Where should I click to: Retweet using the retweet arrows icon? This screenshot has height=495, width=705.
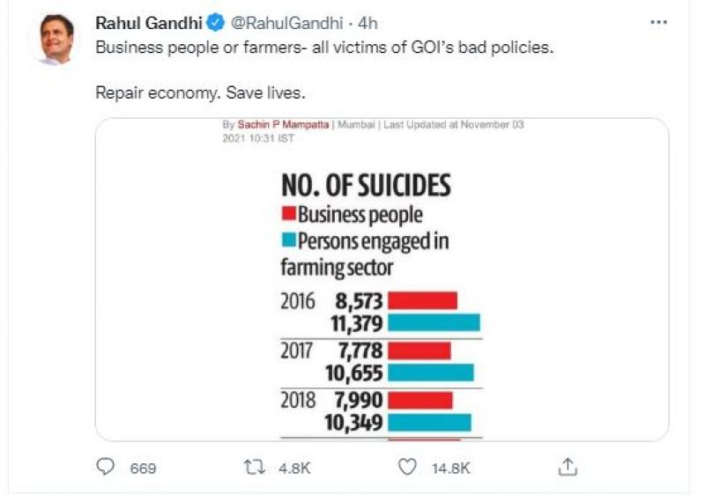tap(255, 467)
